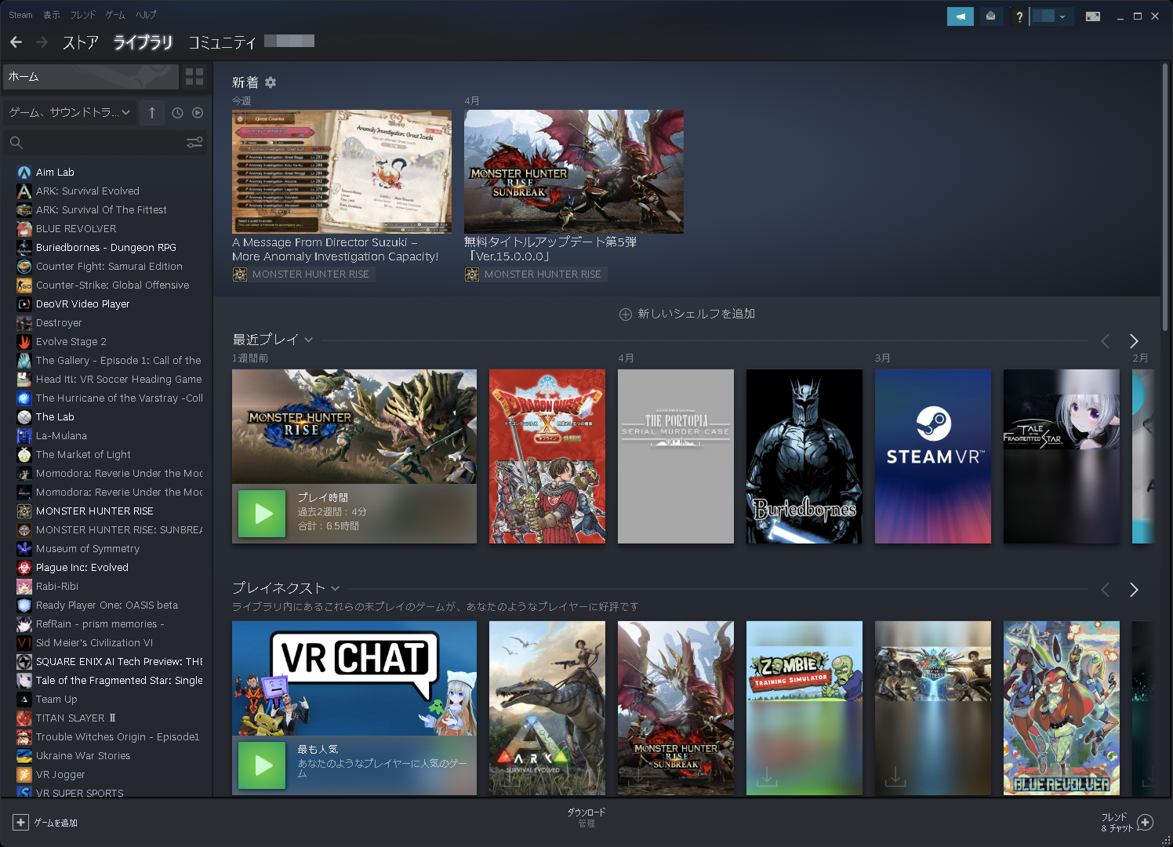Click the ゲームを追加 button

(44, 823)
